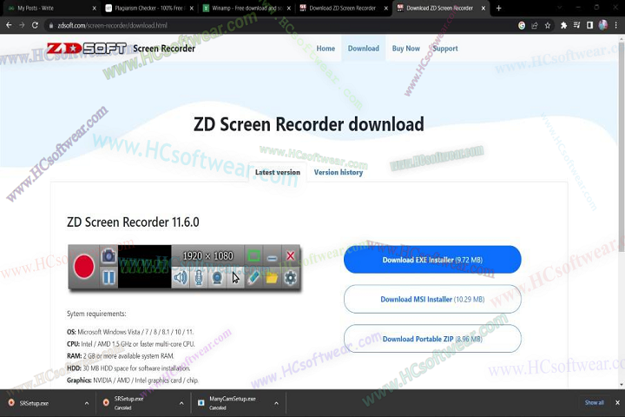This screenshot has width=625, height=417.
Task: Open the Buy Now navigation link
Action: [405, 49]
